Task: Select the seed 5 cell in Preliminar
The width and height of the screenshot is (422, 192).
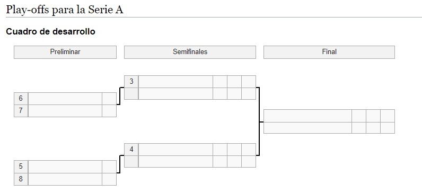Action: [x=21, y=167]
